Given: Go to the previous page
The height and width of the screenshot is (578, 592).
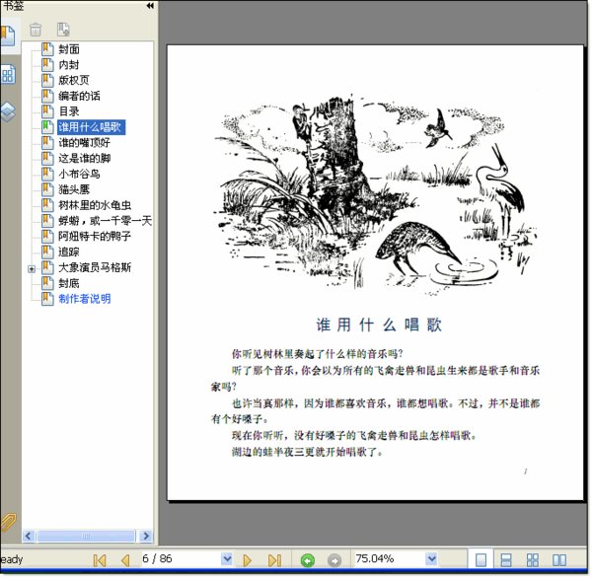Looking at the screenshot, I should 125,560.
